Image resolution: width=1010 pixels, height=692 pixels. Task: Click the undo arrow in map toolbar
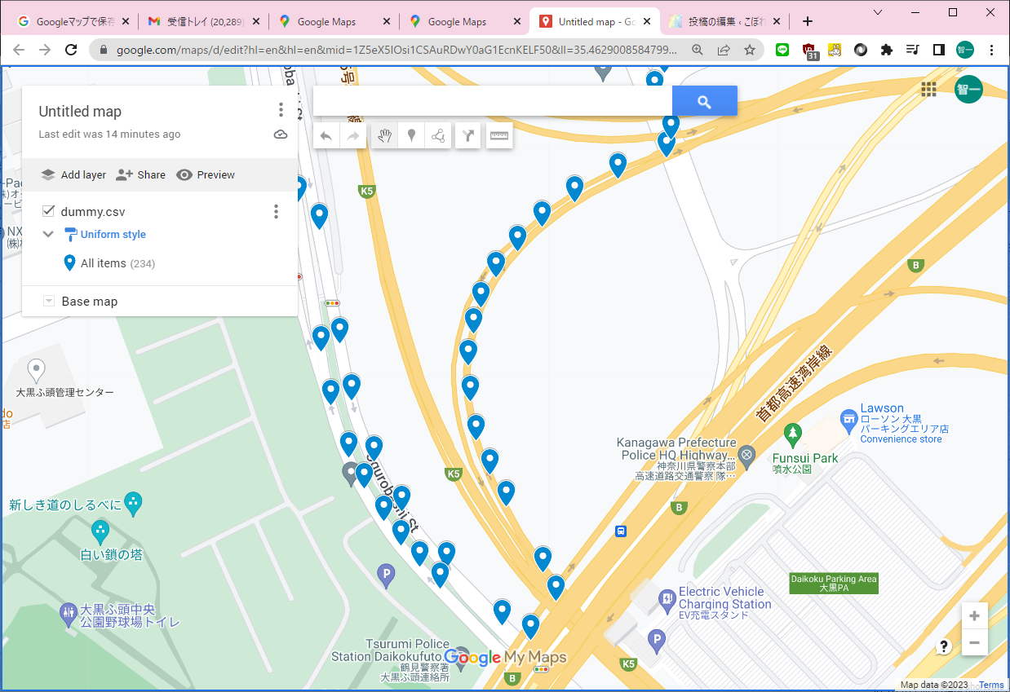(326, 136)
